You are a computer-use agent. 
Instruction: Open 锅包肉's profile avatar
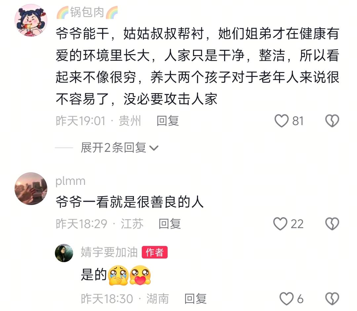coord(31,20)
